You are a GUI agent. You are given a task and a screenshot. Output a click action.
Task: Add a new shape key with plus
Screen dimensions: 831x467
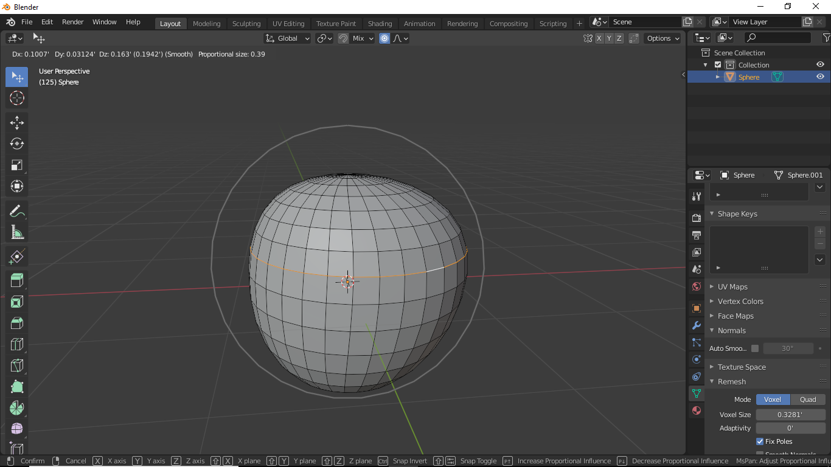click(x=820, y=232)
